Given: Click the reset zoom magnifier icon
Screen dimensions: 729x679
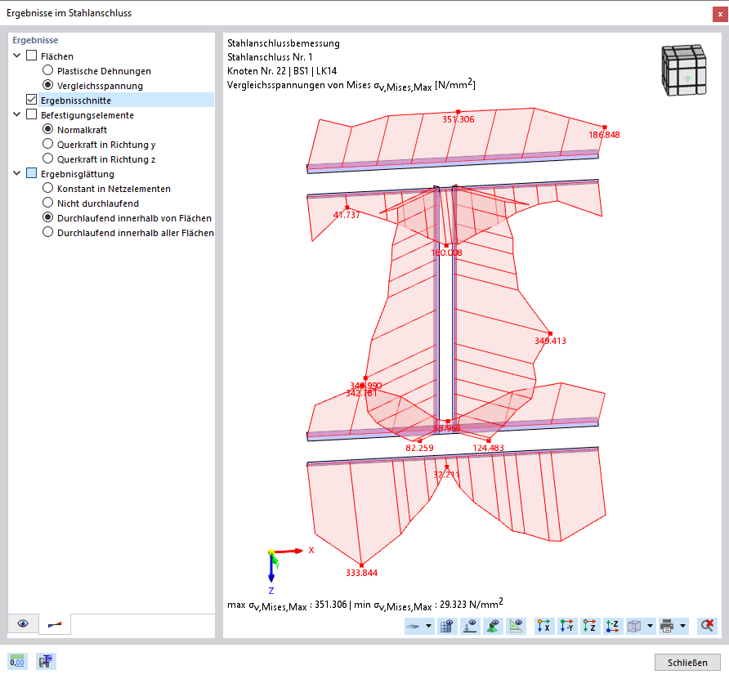Looking at the screenshot, I should (707, 626).
